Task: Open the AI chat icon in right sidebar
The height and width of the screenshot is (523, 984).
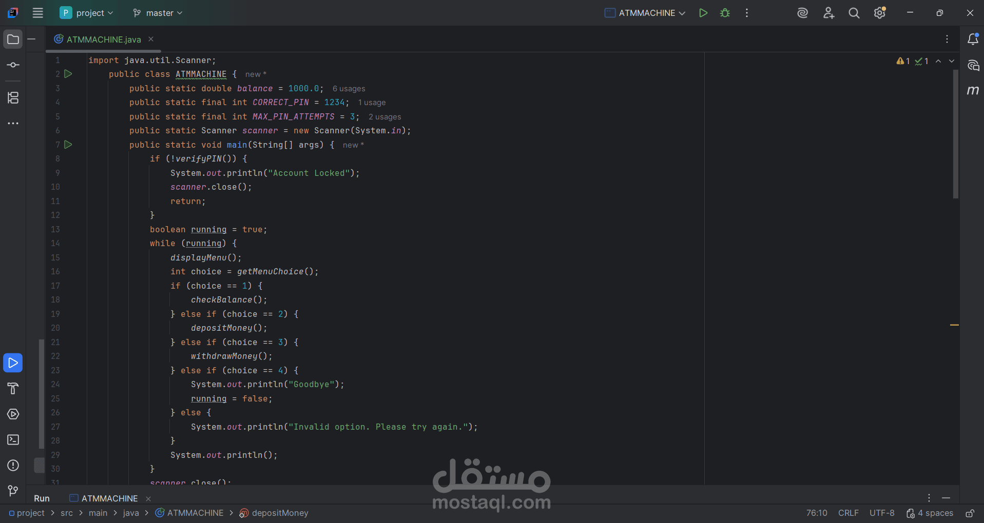Action: [x=973, y=65]
